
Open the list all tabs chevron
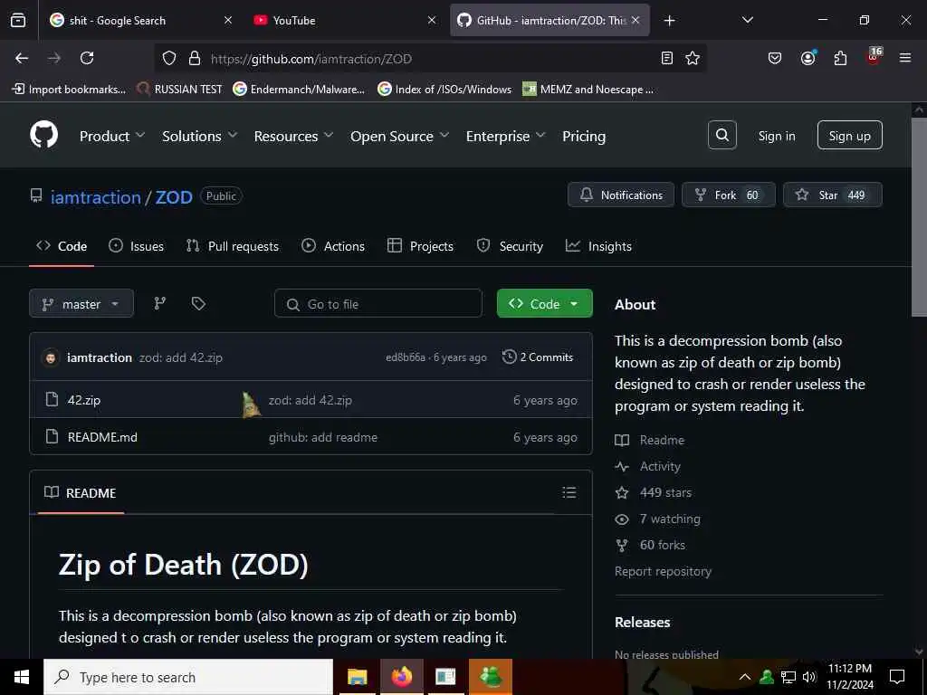[747, 20]
